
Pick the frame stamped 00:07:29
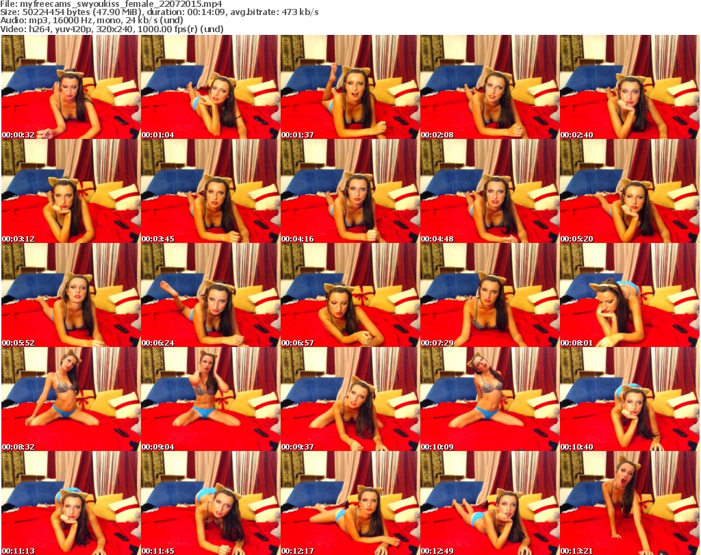tap(489, 296)
